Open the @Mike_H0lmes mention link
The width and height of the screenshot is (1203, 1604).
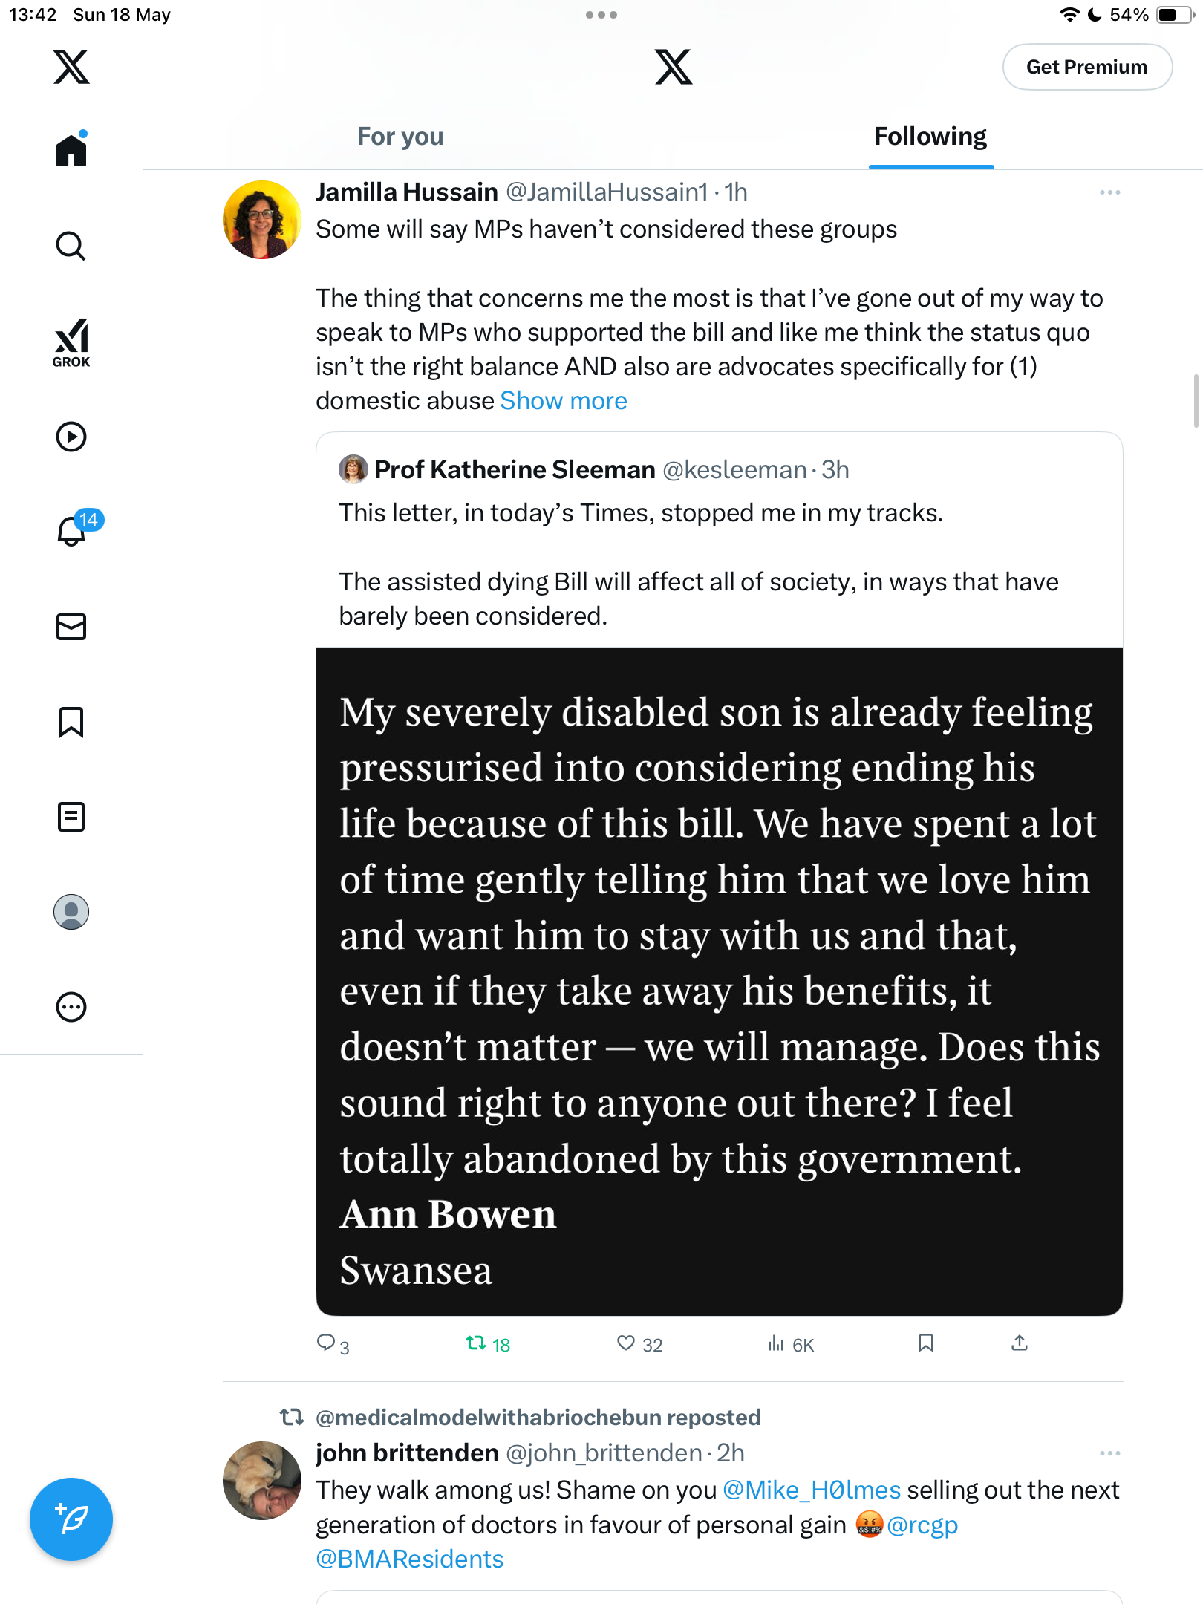tap(812, 1490)
